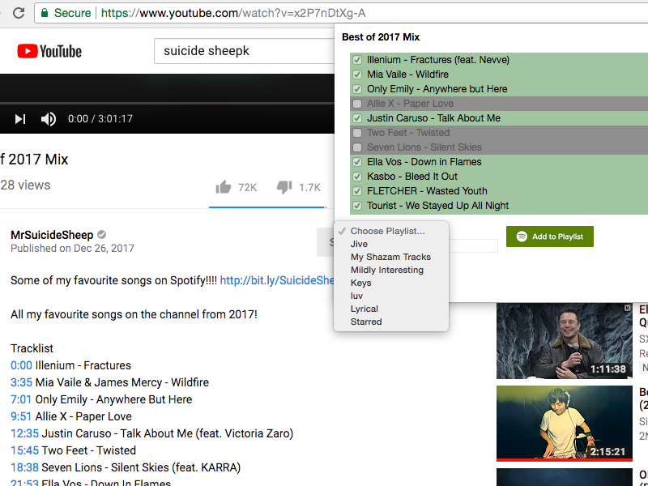648x486 pixels.
Task: Jump to timestamp 12:35 in tracklist
Action: [x=24, y=433]
